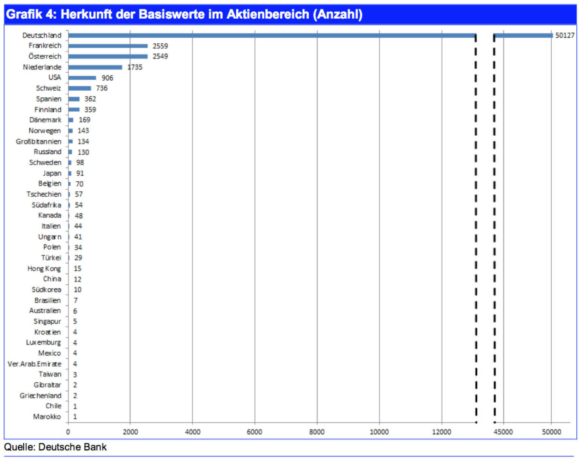
Task: Select the 45000 x-axis tick label
Action: point(503,432)
